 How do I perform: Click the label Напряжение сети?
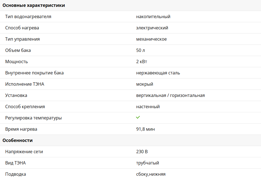[x=24, y=152]
